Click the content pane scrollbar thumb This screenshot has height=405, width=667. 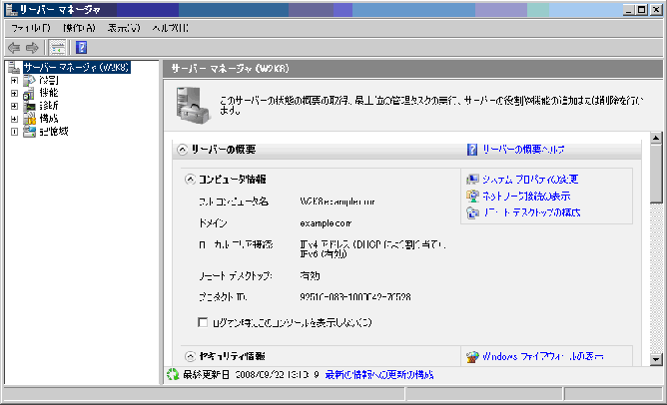click(x=655, y=175)
